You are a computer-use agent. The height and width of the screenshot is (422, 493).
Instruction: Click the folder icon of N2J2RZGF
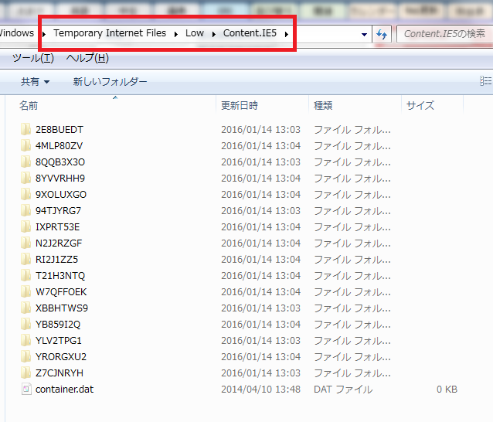point(25,243)
